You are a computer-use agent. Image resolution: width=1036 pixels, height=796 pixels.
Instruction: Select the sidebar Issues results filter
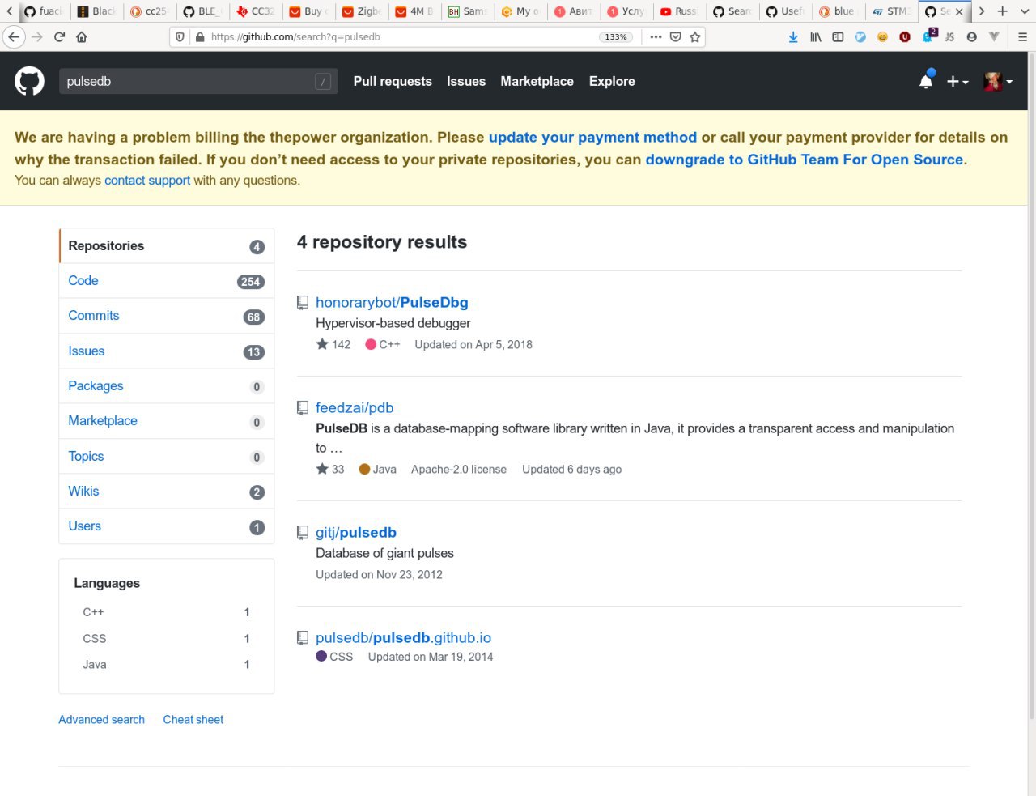point(167,351)
